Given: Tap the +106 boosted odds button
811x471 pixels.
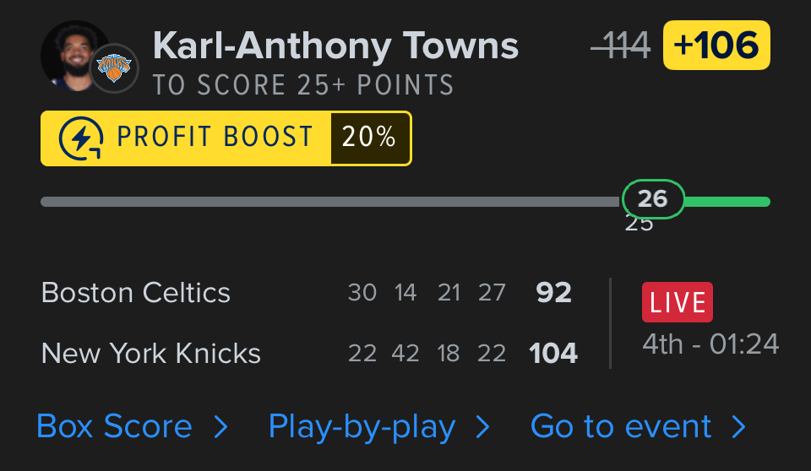Looking at the screenshot, I should point(716,46).
